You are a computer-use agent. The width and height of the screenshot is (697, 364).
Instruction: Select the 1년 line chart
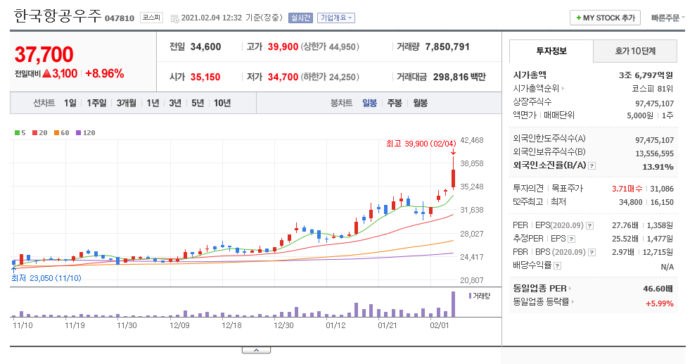153,103
